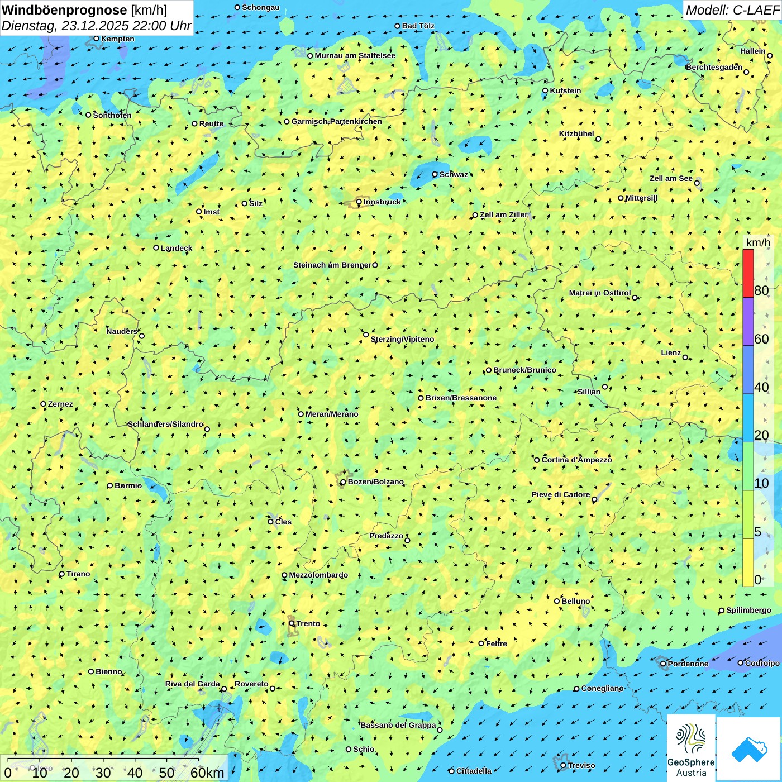Image resolution: width=782 pixels, height=782 pixels.
Task: Click the Hallein location marker
Action: [x=770, y=55]
